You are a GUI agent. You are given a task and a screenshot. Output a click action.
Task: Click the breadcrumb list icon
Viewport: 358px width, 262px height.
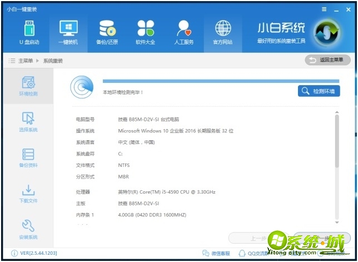12,61
